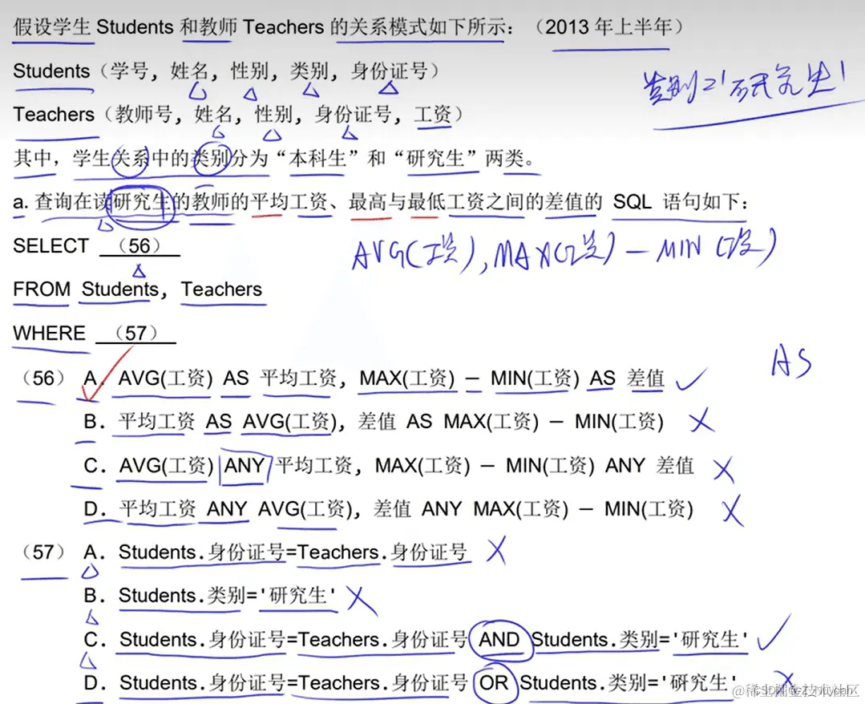Select option 56-B starting '平均工资 AS AVG(工资)'
This screenshot has width=865, height=704.
374,422
